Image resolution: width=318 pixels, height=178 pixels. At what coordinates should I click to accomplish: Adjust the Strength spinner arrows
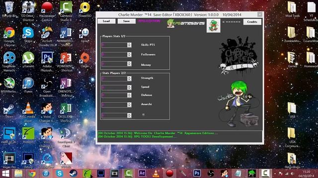click(x=129, y=78)
